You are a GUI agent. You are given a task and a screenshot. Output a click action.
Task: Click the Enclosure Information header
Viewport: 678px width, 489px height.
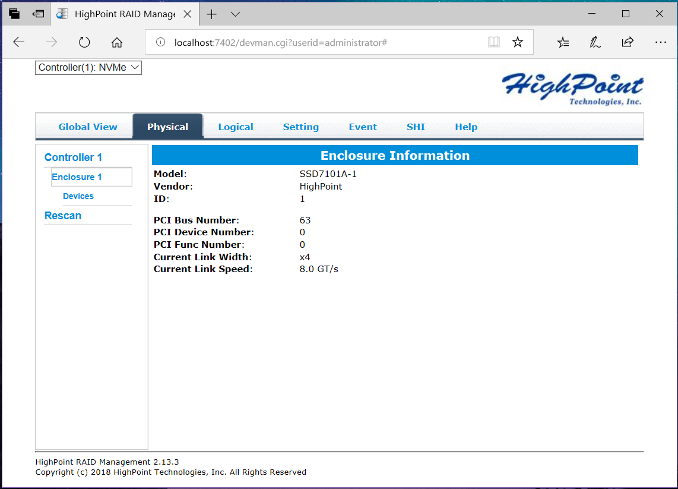pyautogui.click(x=395, y=155)
